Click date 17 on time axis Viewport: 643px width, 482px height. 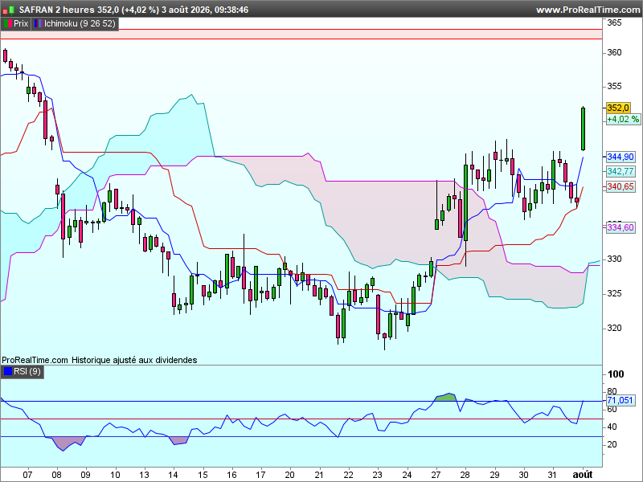pos(260,475)
